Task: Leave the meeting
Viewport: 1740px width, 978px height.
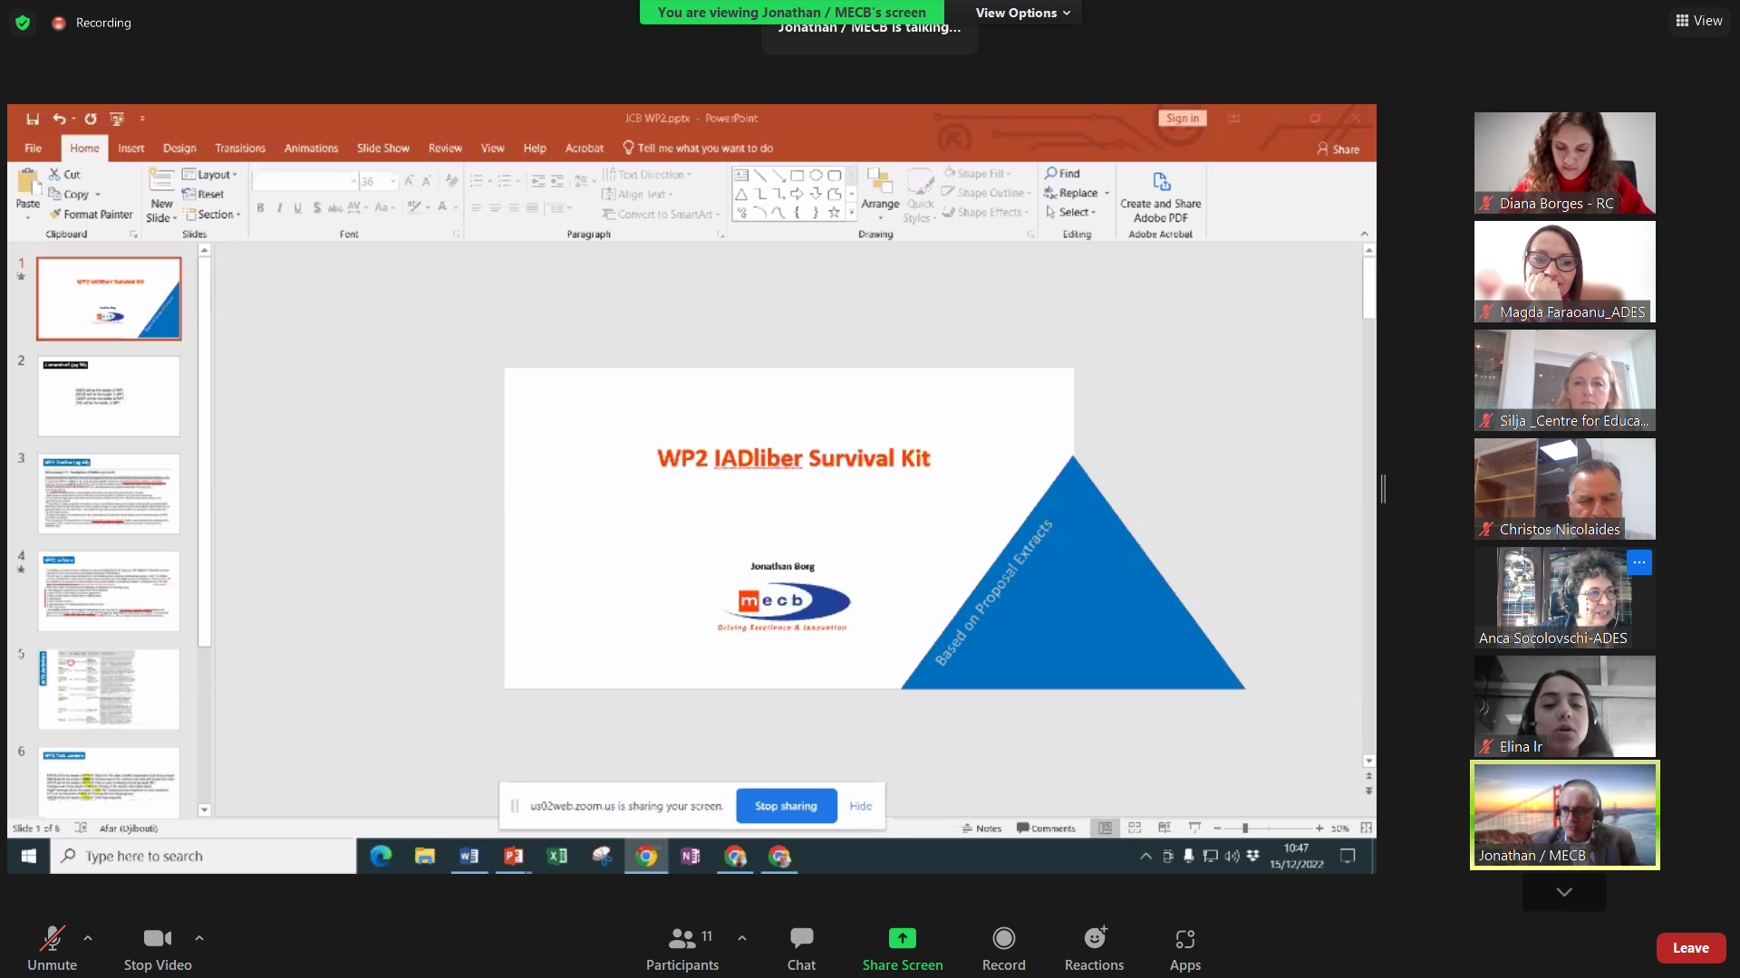Action: coord(1690,947)
